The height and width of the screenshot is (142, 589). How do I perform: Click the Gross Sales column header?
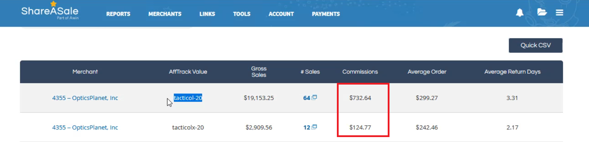(x=259, y=72)
